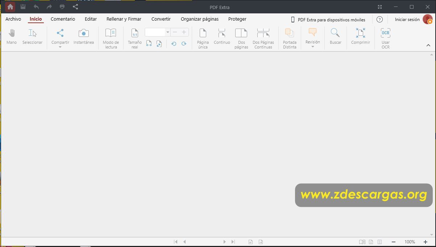This screenshot has height=247, width=436.
Task: Click the ribbon zoom in plus button
Action: click(x=184, y=32)
